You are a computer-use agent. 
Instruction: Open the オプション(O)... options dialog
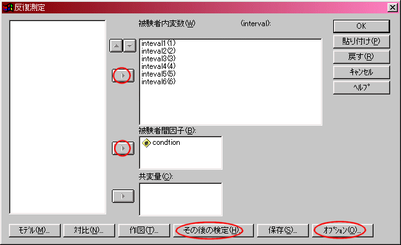pyautogui.click(x=342, y=230)
